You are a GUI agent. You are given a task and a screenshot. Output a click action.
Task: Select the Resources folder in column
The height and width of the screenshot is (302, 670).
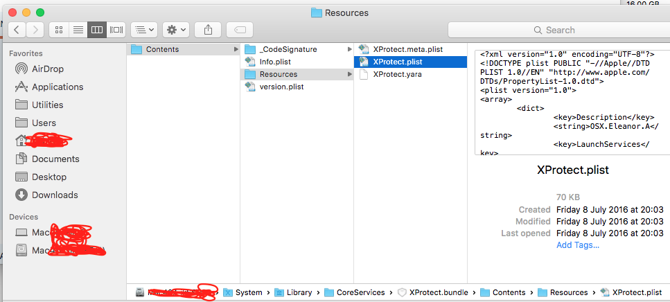point(297,74)
